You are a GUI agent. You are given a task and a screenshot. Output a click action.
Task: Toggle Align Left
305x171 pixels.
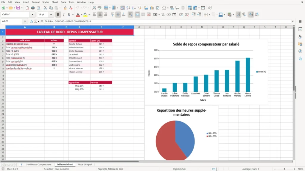click(94, 15)
